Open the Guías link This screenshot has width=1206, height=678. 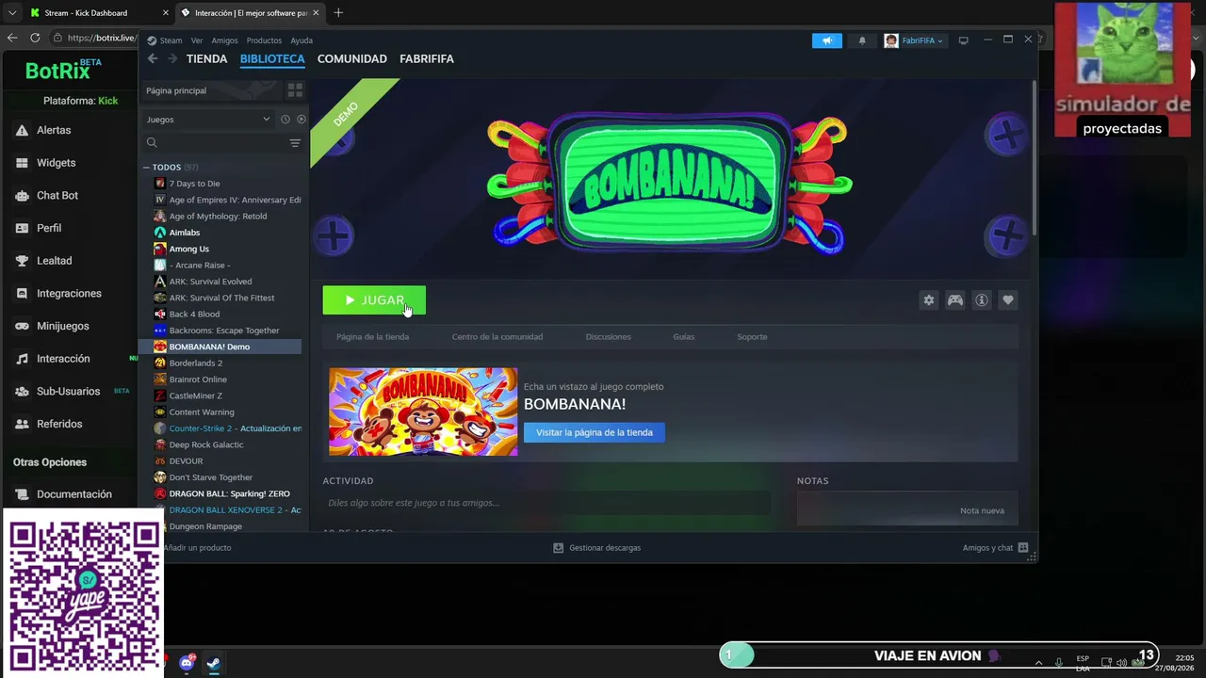[x=684, y=337]
